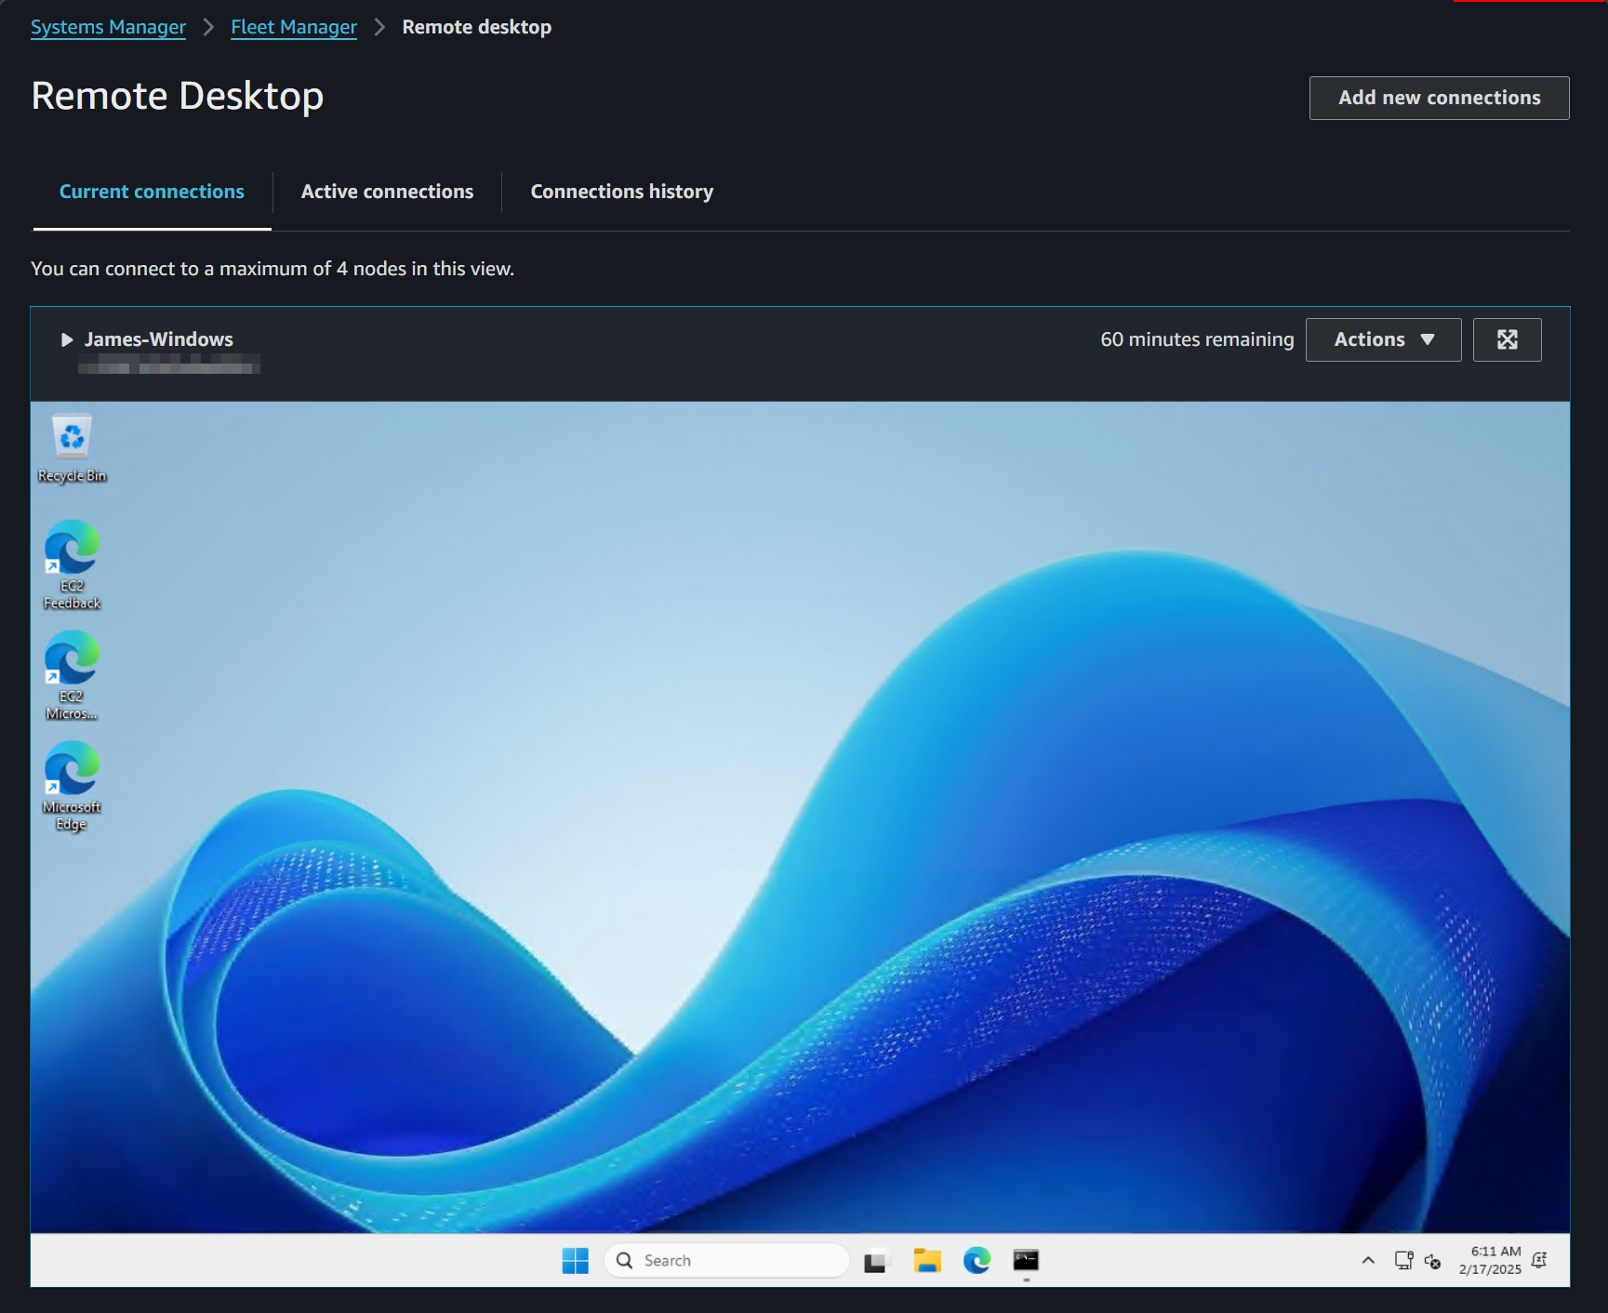Open the Windows Start menu
1608x1313 pixels.
tap(575, 1260)
